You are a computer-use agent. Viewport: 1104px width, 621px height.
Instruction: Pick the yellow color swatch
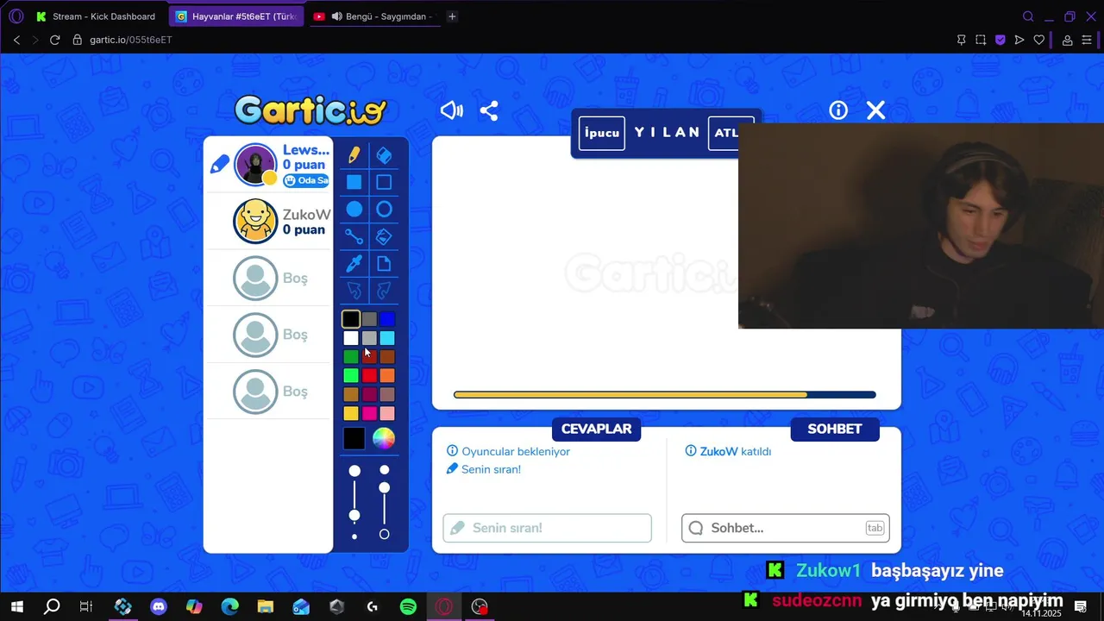click(x=350, y=413)
